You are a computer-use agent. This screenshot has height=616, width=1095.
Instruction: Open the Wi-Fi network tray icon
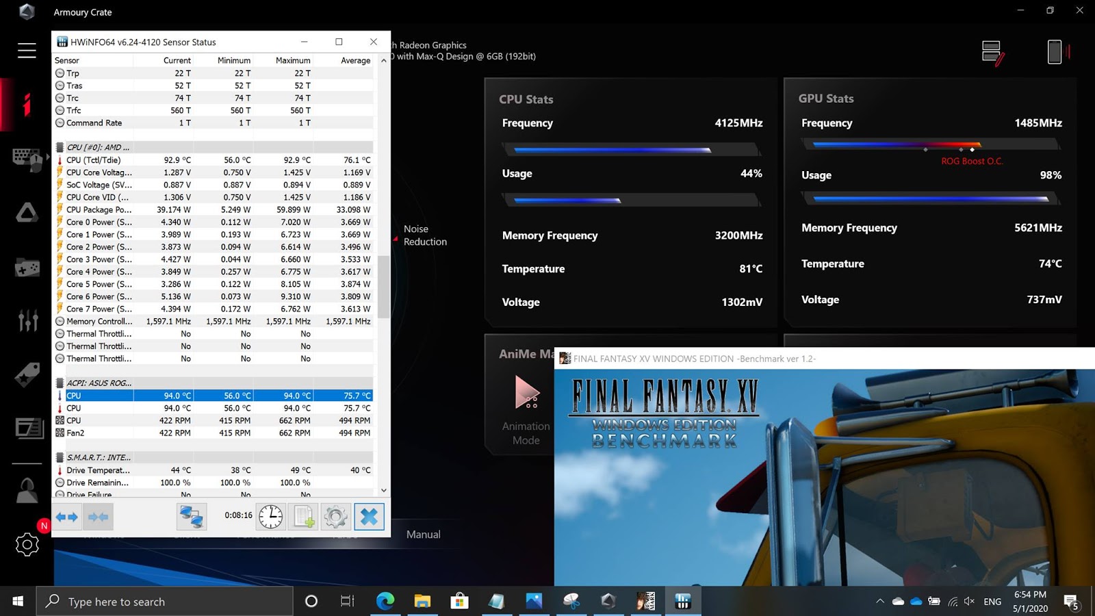(x=952, y=602)
